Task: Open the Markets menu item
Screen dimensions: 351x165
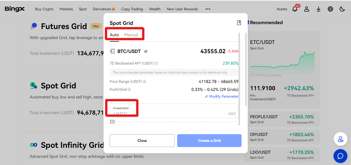Action: [x=66, y=9]
